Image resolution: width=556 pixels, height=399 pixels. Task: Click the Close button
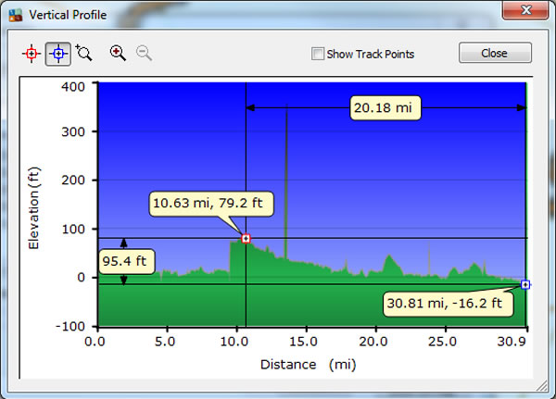(495, 53)
